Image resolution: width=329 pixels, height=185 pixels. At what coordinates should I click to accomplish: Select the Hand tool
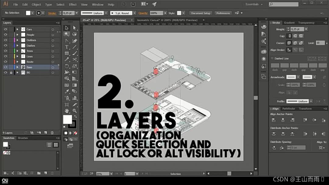67,111
